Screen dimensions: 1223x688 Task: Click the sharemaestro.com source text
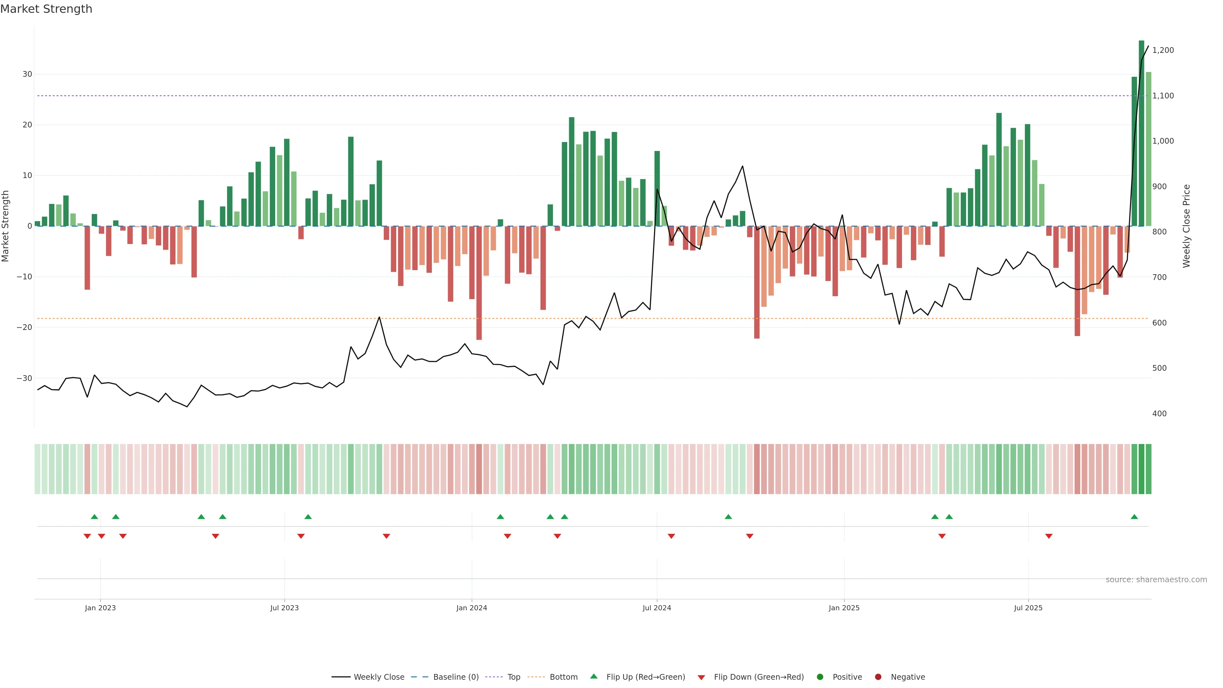pos(1156,580)
